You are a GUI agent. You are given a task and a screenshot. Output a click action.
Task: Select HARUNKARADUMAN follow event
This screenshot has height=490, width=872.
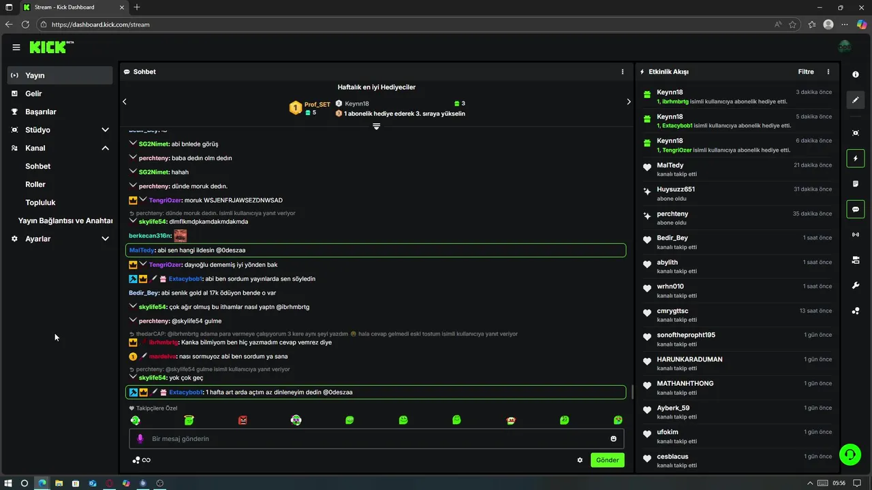[x=737, y=363]
